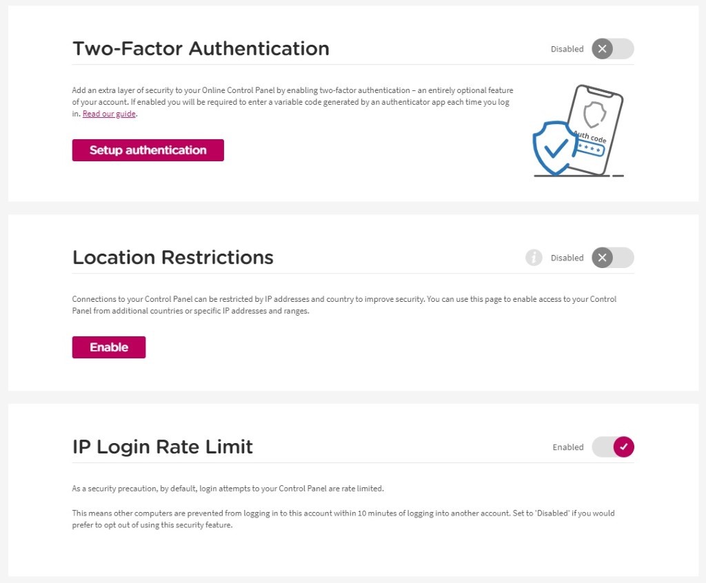Click the 10 minutes rate limit explanation text
The width and height of the screenshot is (706, 583).
tap(343, 519)
